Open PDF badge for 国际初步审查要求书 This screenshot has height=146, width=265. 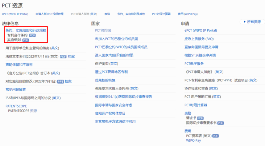pos(221,123)
